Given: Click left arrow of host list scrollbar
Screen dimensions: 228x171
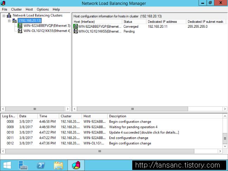Looking at the screenshot, I should point(75,109).
